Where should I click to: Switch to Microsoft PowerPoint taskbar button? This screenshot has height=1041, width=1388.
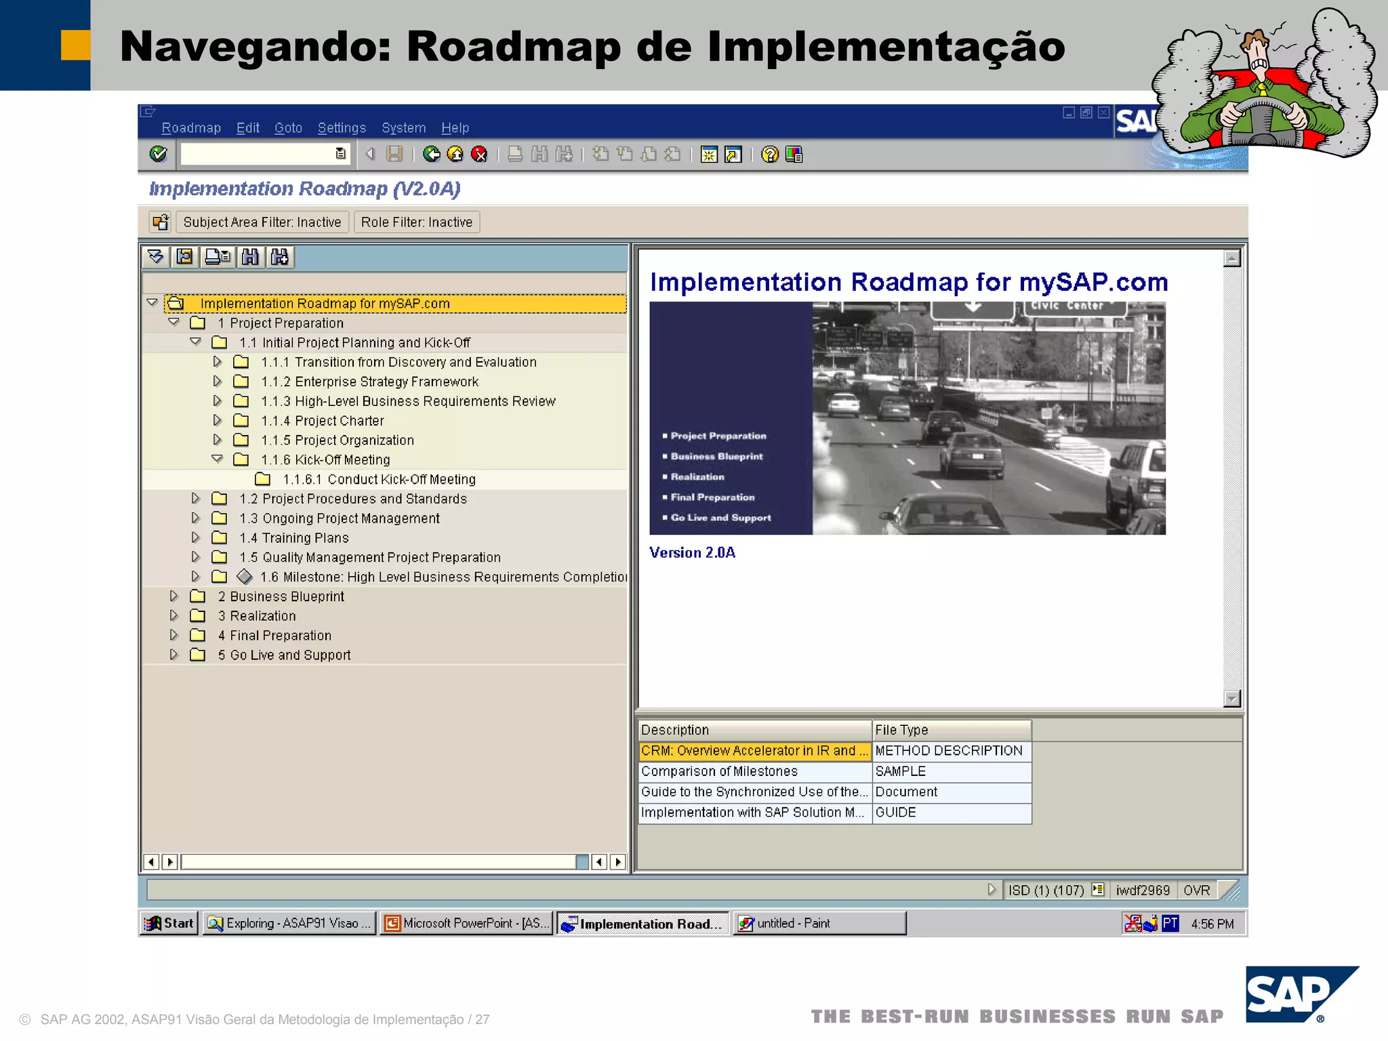coord(466,923)
